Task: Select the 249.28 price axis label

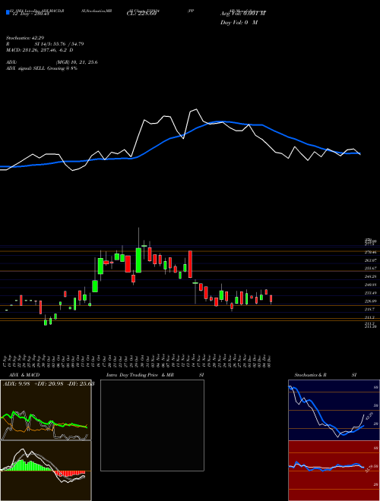Action: [x=370, y=277]
